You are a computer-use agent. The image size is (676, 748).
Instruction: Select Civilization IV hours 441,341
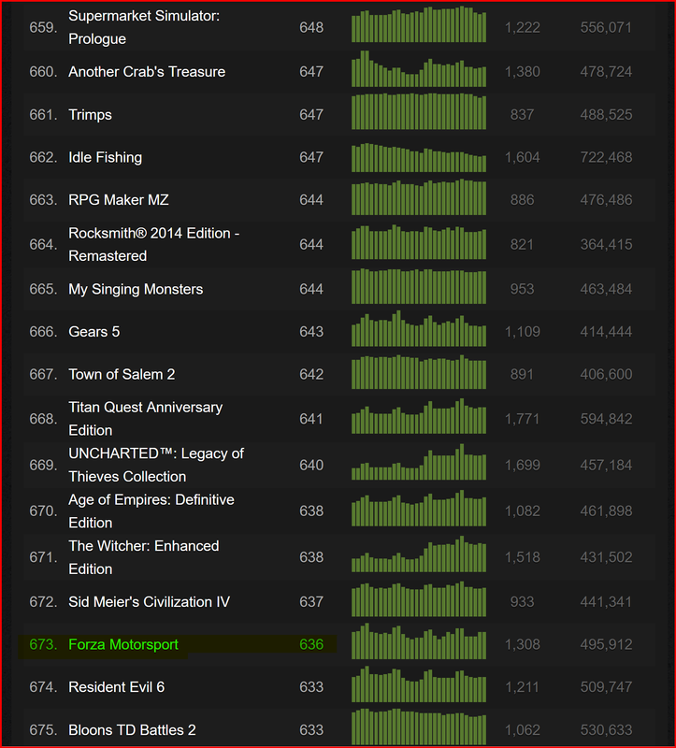[607, 601]
